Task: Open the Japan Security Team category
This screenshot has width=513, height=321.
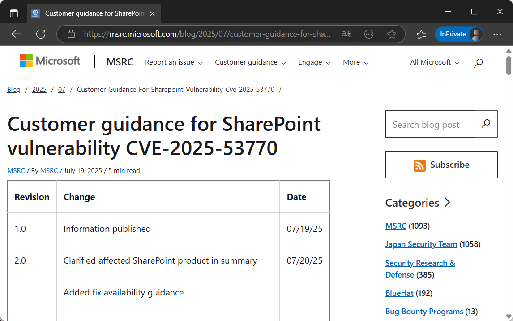Action: (x=421, y=244)
